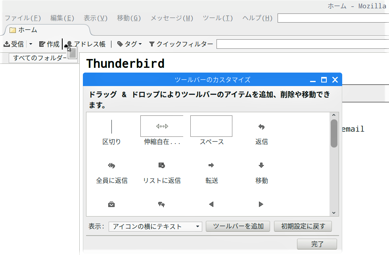The height and width of the screenshot is (255, 389).
Task: Open the 移動(G) menu
Action: click(129, 18)
